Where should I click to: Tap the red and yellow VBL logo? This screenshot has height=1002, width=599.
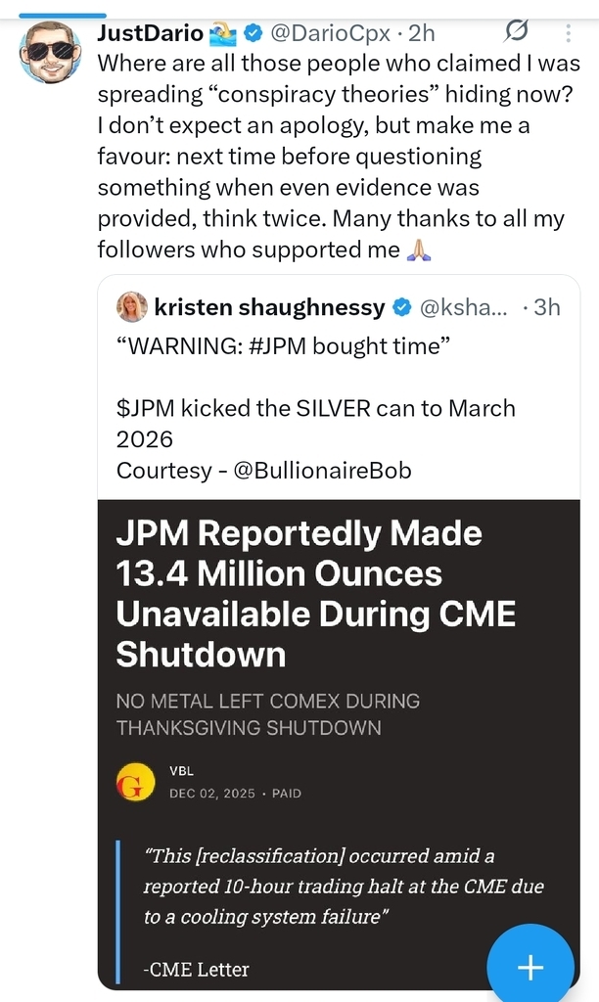point(134,783)
